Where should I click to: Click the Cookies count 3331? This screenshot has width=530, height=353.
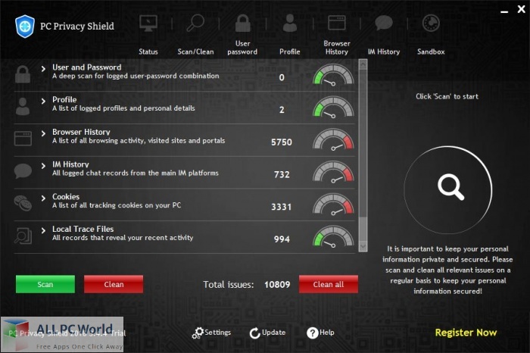[x=281, y=207]
